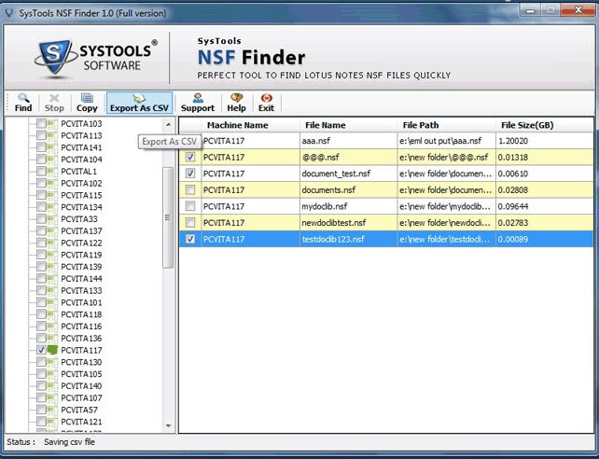Sort by the Machine Name column header
Screen dimensions: 599x459
(250, 125)
